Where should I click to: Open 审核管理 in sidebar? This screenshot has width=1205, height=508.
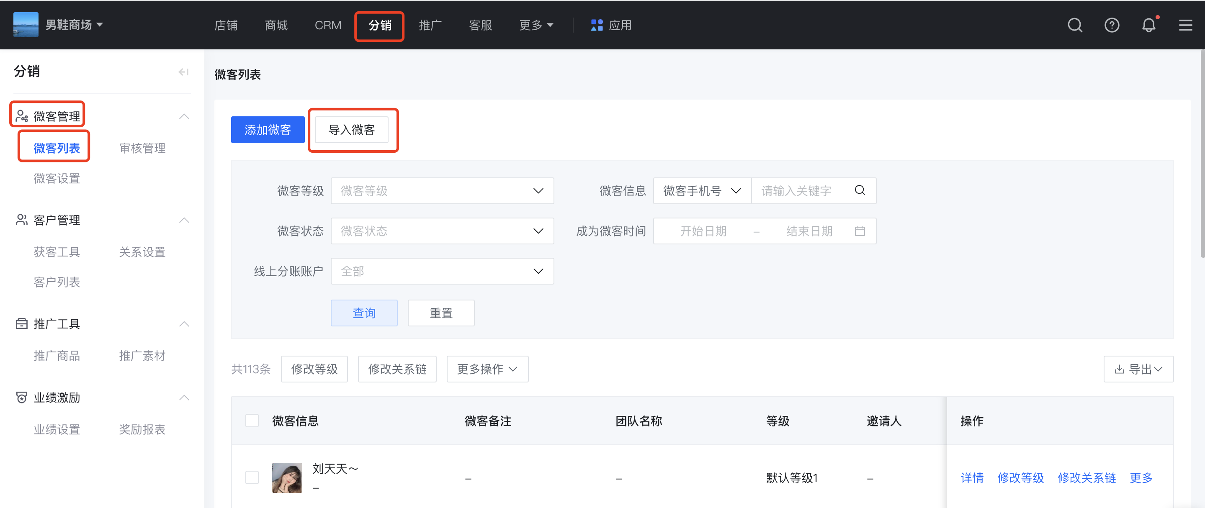(x=142, y=148)
